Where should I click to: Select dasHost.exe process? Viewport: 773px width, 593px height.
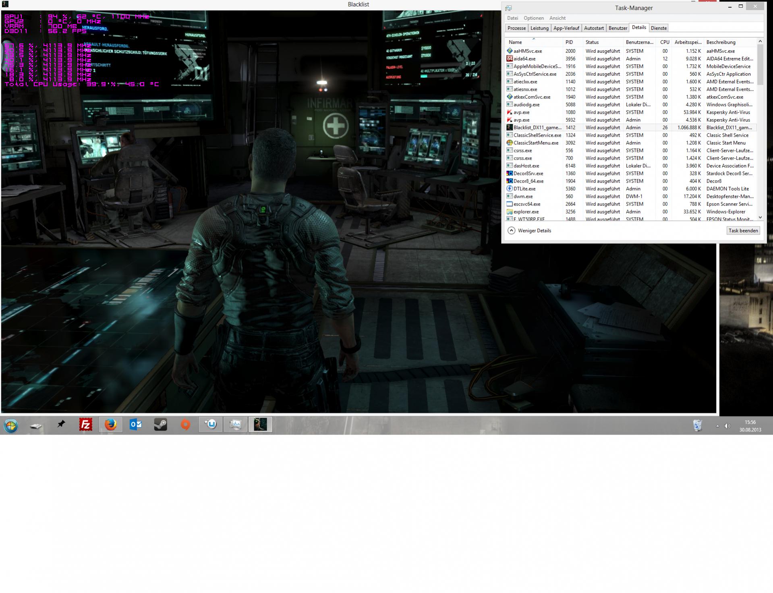tap(631, 166)
